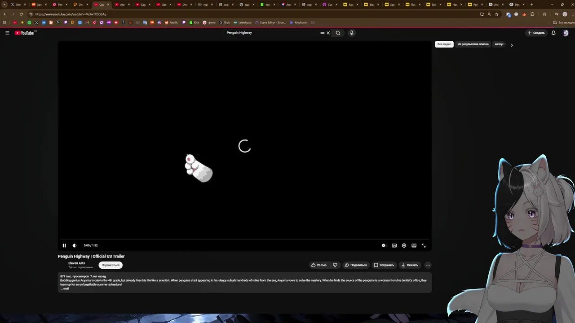Pause the video with the player pause button
Viewport: 575px width, 323px height.
click(64, 245)
